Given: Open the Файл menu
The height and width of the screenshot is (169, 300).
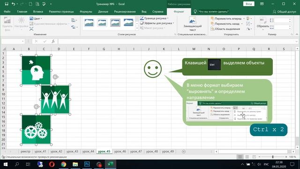Looking at the screenshot, I should pos(7,11).
